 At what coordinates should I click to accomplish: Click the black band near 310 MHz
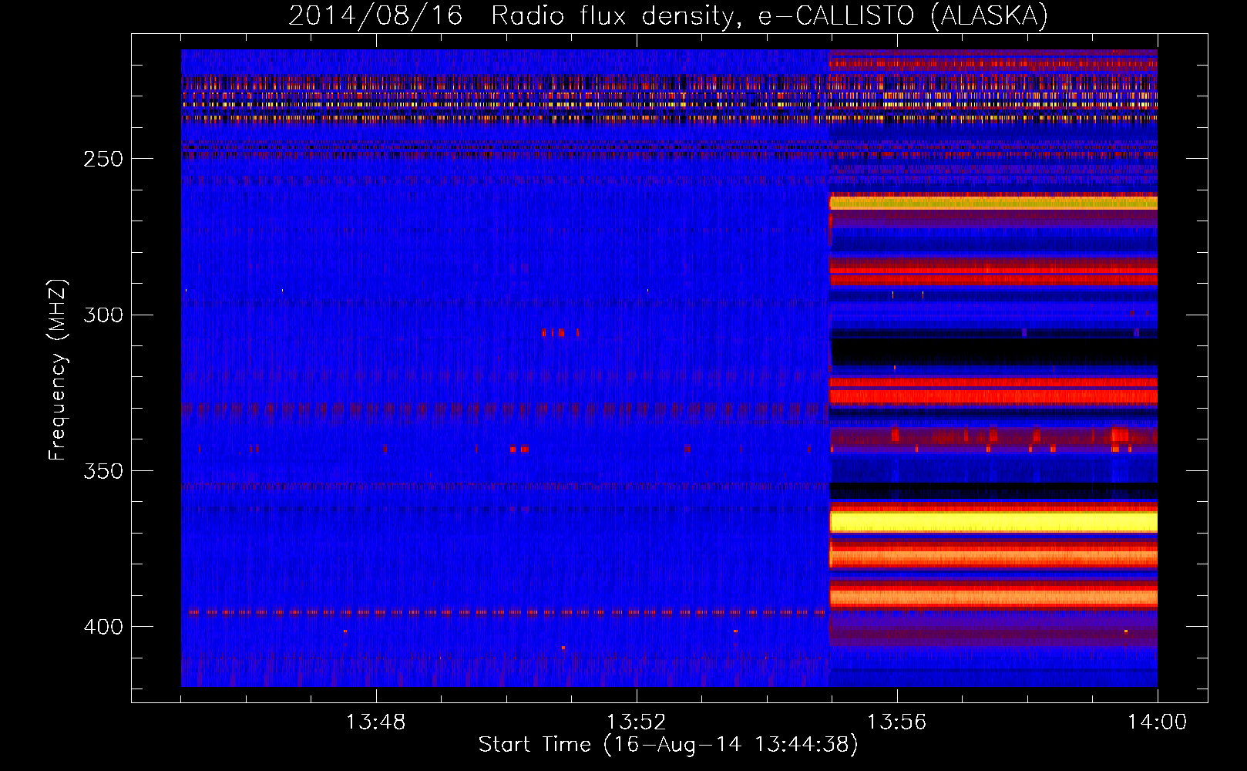click(x=993, y=352)
